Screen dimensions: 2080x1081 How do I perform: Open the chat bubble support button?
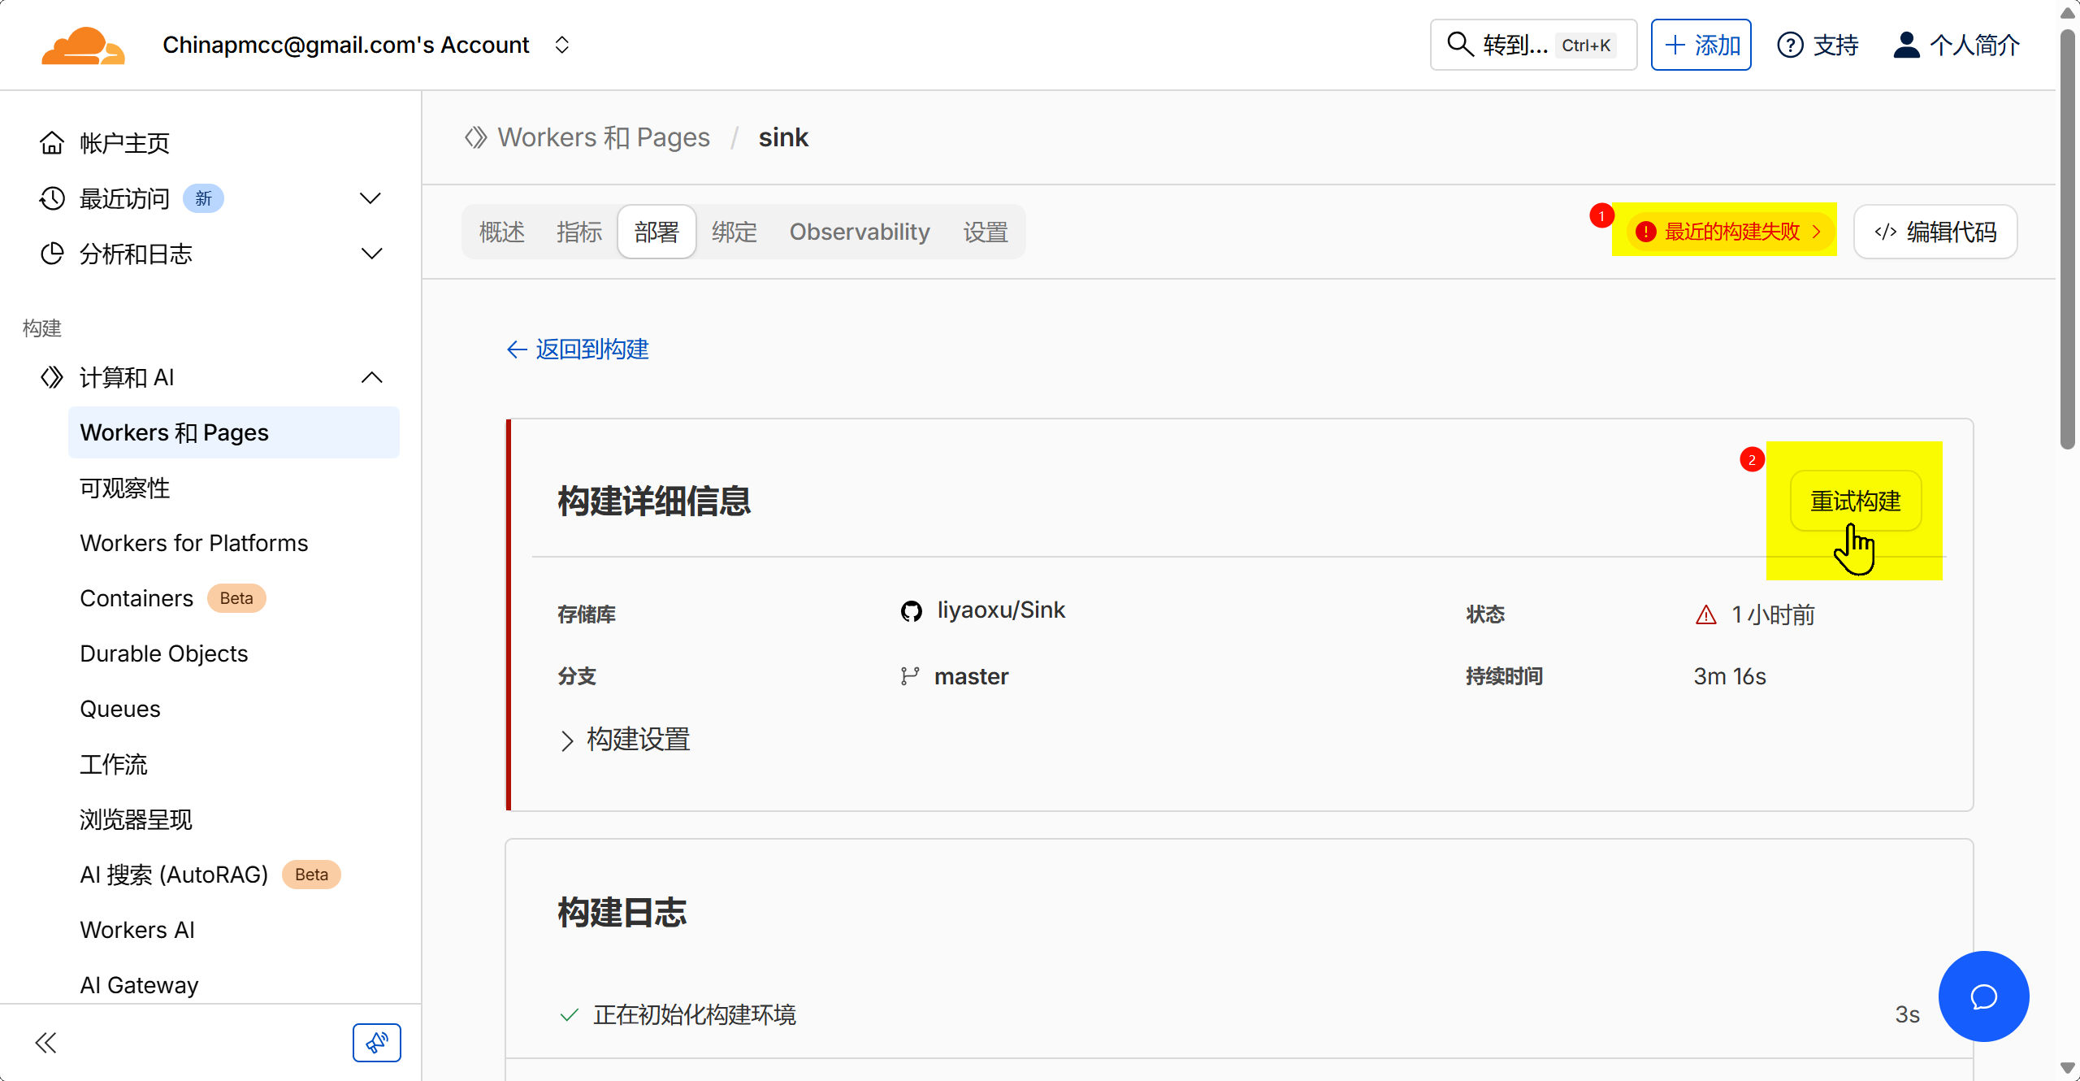(x=1983, y=996)
